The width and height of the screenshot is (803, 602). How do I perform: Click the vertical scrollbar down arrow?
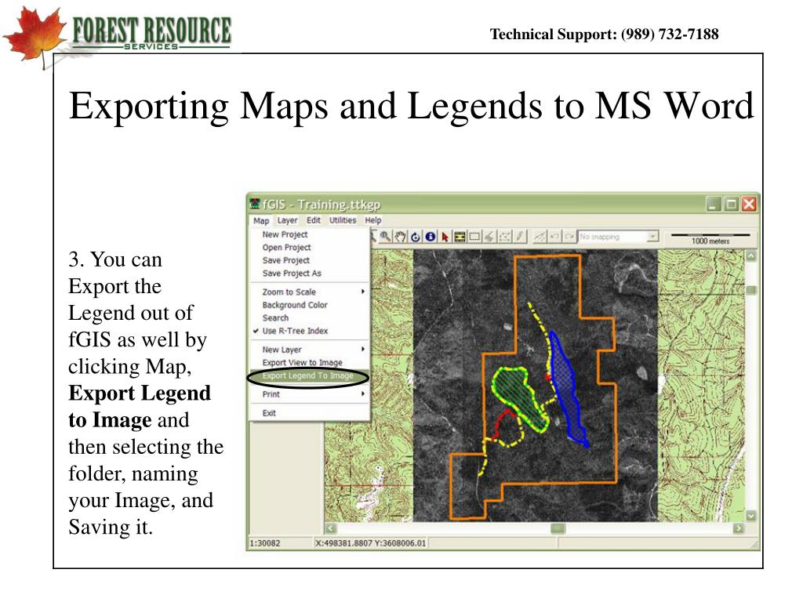pyautogui.click(x=750, y=516)
